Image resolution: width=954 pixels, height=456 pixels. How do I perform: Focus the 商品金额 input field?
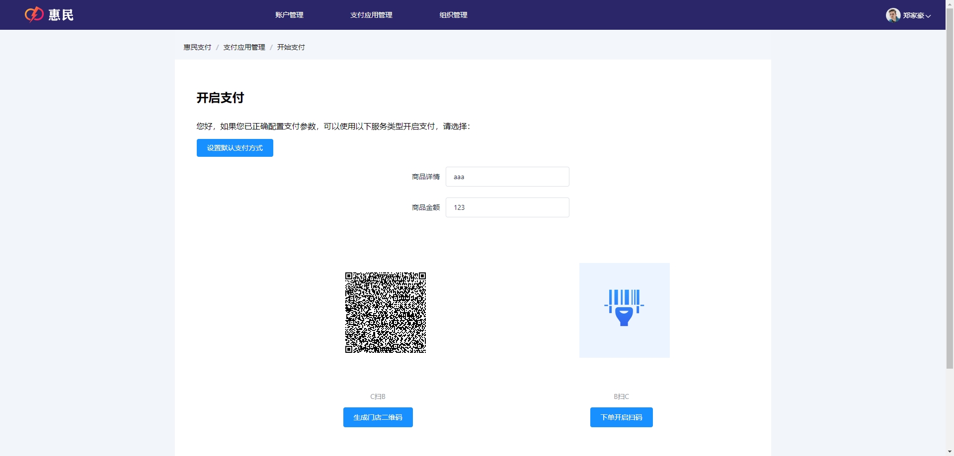point(507,207)
